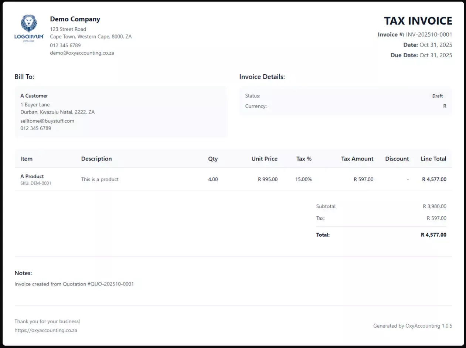466x348 pixels.
Task: Select the Line Total amount R 4,577.00
Action: (433, 179)
